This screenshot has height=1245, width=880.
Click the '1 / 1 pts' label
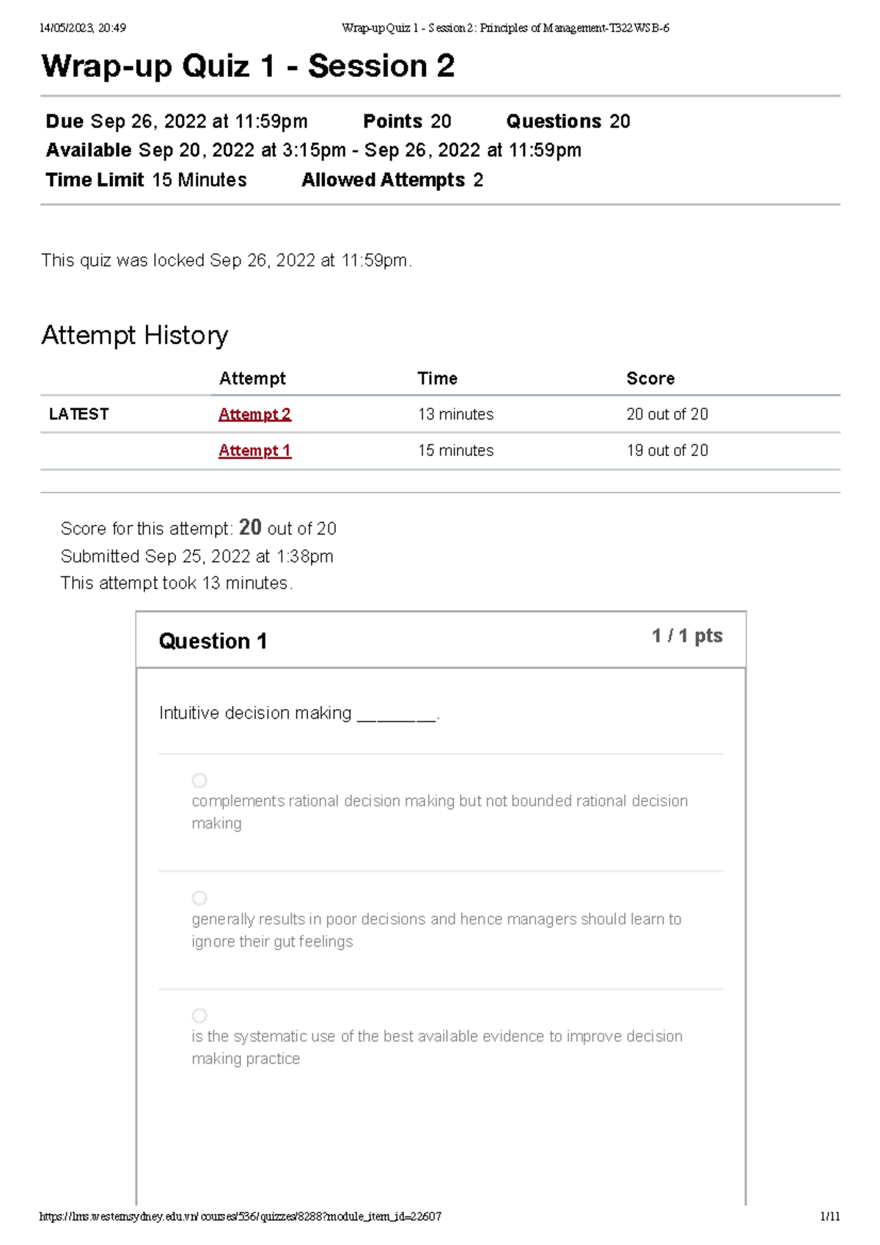687,636
